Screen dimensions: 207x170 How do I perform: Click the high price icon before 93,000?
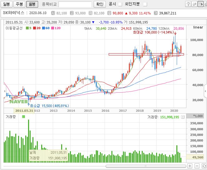point(72,13)
